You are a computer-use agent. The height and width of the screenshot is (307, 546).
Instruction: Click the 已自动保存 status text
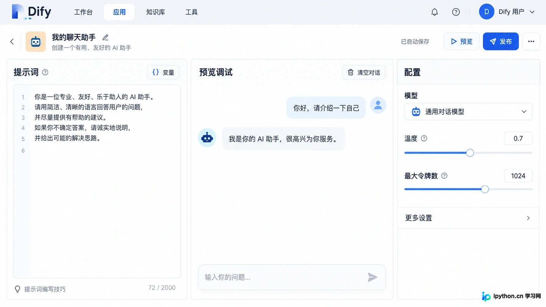point(415,42)
